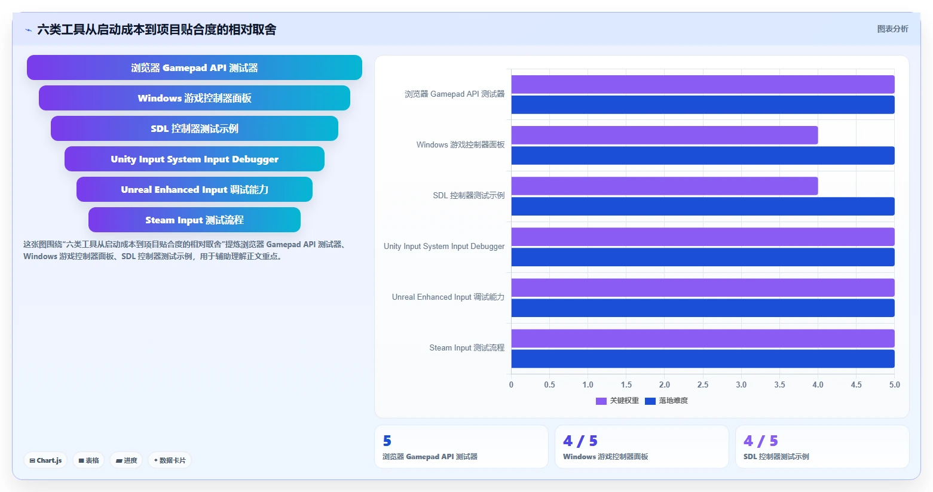The image size is (933, 492).
Task: Select the Unity Input System Input Debugger funnel bar
Action: 194,159
